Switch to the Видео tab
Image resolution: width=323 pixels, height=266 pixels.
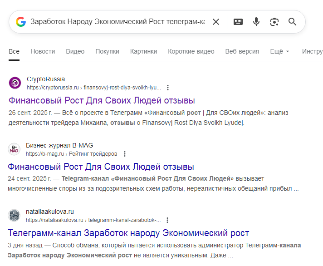75,51
